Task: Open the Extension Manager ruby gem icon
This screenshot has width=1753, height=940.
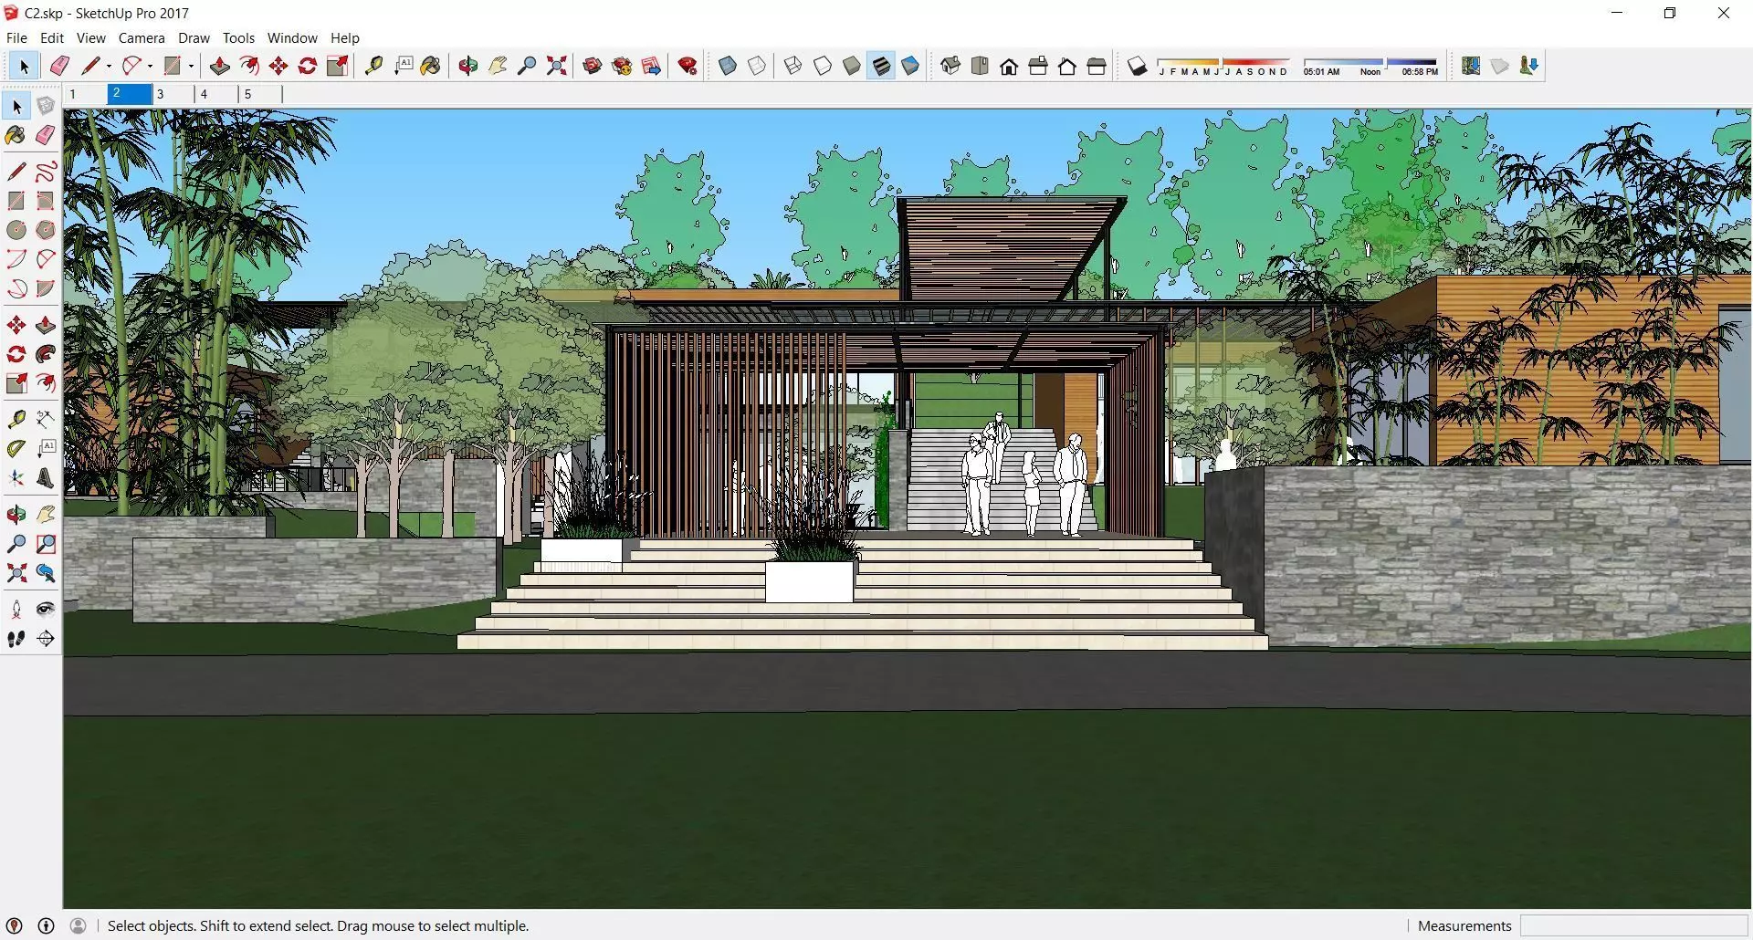Action: [688, 66]
